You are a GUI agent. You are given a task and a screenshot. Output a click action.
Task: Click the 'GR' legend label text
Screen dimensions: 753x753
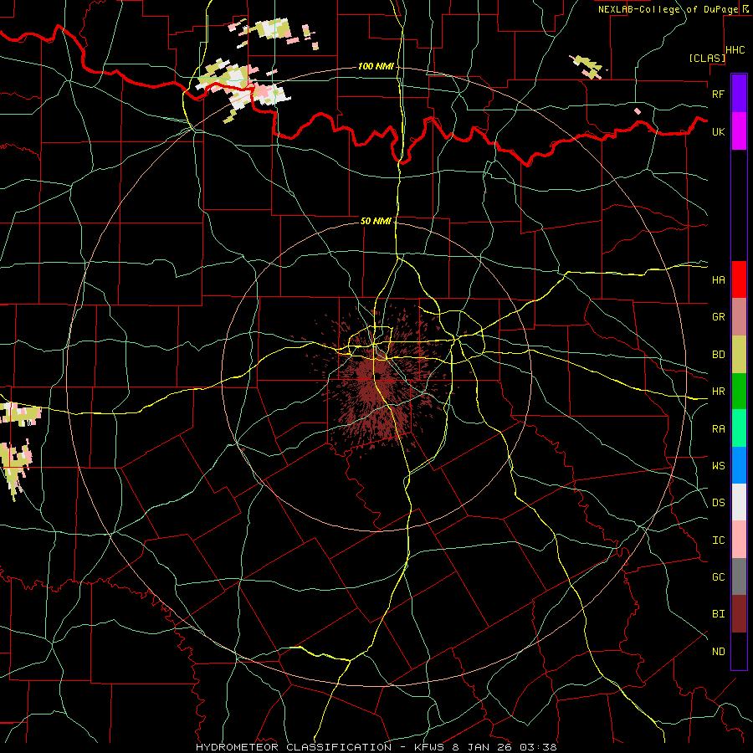click(718, 317)
